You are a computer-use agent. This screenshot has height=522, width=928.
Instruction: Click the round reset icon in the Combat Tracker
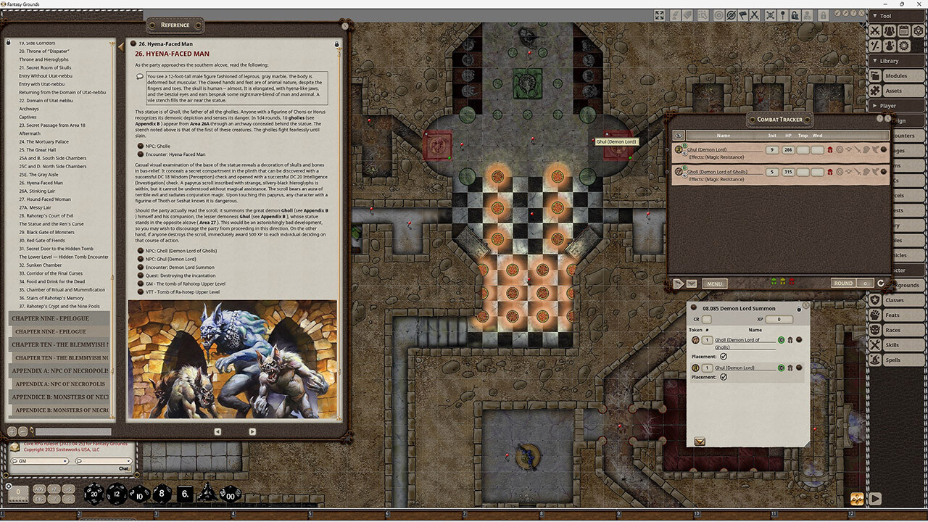(881, 283)
